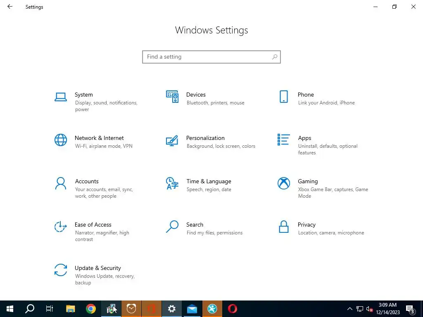
Task: Click 'Speech, region, date' description
Action: [209, 189]
